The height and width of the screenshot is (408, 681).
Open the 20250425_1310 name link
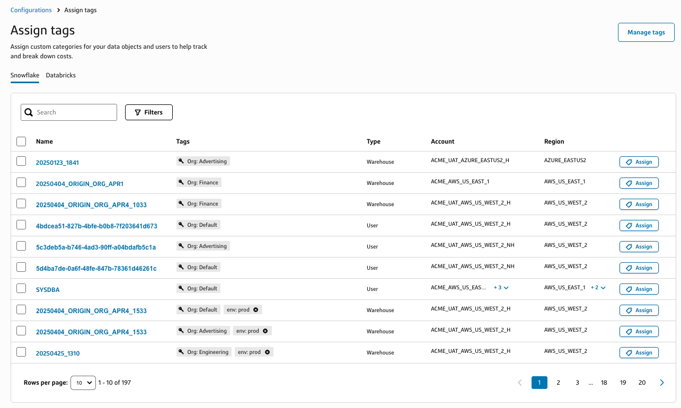pyautogui.click(x=58, y=353)
